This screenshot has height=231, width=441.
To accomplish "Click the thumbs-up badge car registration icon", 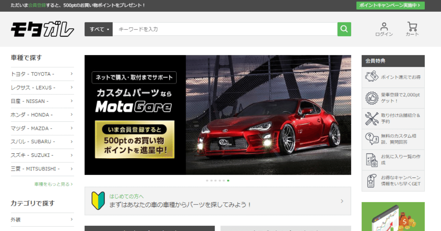I will click(x=372, y=98).
